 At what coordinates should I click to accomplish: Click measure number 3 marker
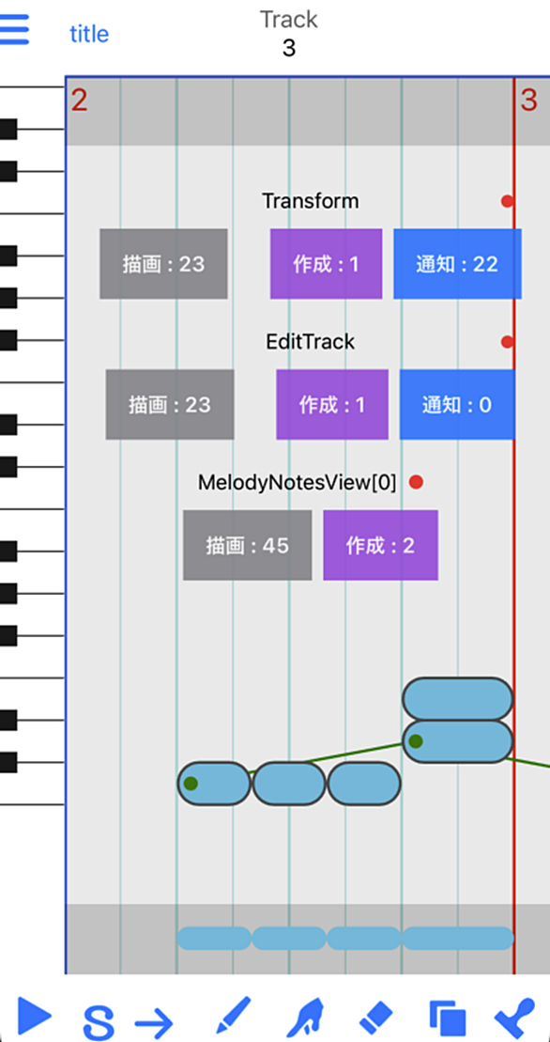point(528,101)
